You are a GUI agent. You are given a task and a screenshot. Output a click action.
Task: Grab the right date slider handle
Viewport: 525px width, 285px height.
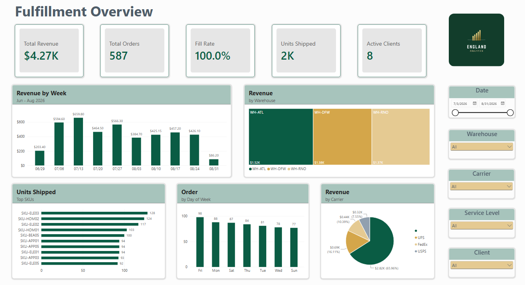(510, 113)
